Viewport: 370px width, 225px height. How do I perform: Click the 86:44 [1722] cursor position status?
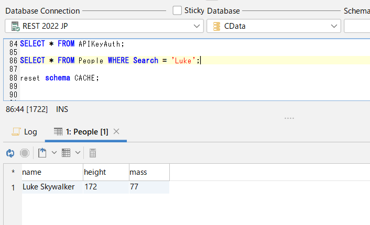click(27, 109)
